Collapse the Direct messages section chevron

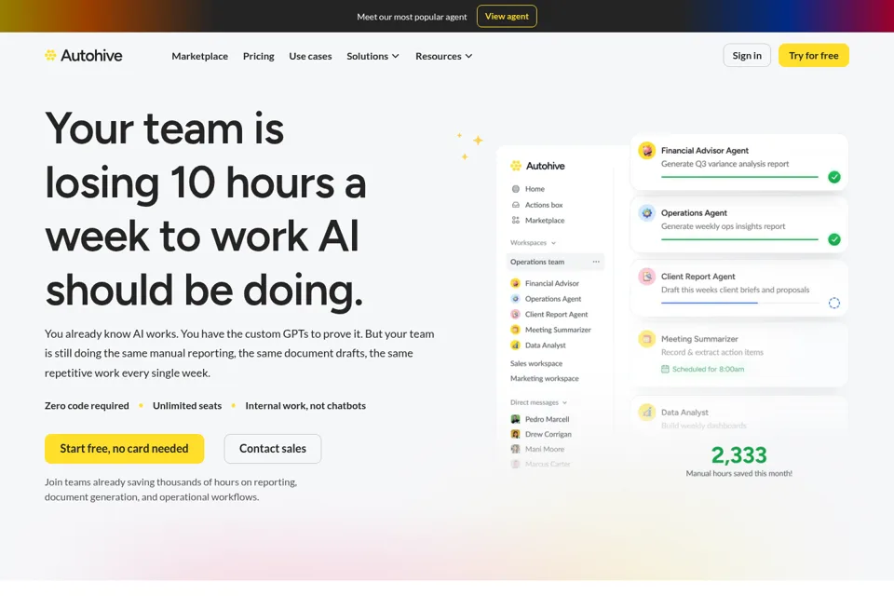(x=564, y=402)
